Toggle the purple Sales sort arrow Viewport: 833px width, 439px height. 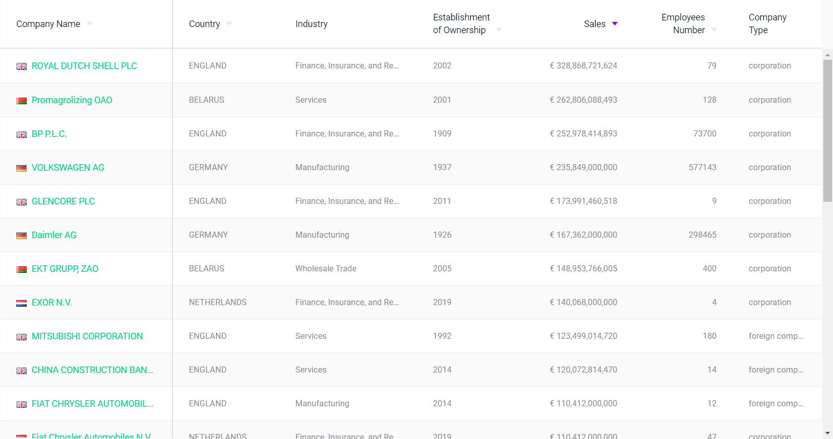(615, 24)
